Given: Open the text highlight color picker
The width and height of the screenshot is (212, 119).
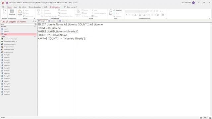Looking at the screenshot, I should (140, 15).
